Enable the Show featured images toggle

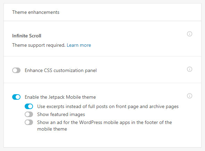tap(29, 114)
